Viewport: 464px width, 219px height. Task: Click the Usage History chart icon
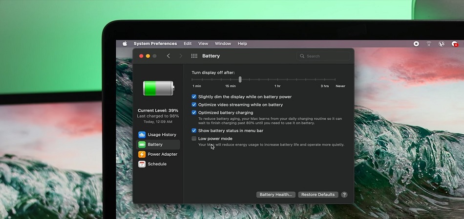[x=142, y=135]
